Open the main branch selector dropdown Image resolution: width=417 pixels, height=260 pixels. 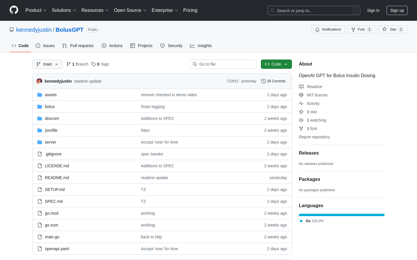[47, 64]
